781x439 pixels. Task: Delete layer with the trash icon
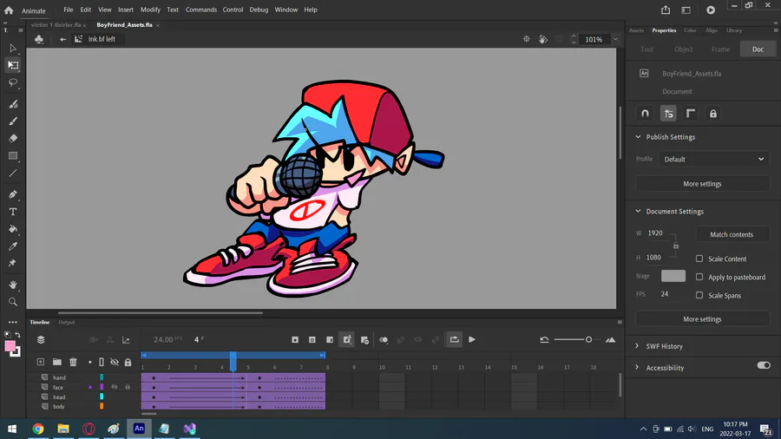click(x=73, y=362)
